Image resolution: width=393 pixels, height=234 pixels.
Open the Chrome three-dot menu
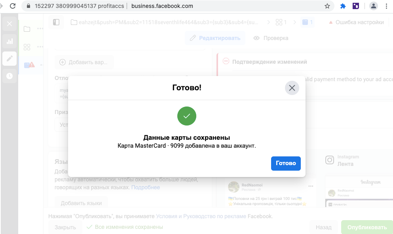[x=387, y=6]
